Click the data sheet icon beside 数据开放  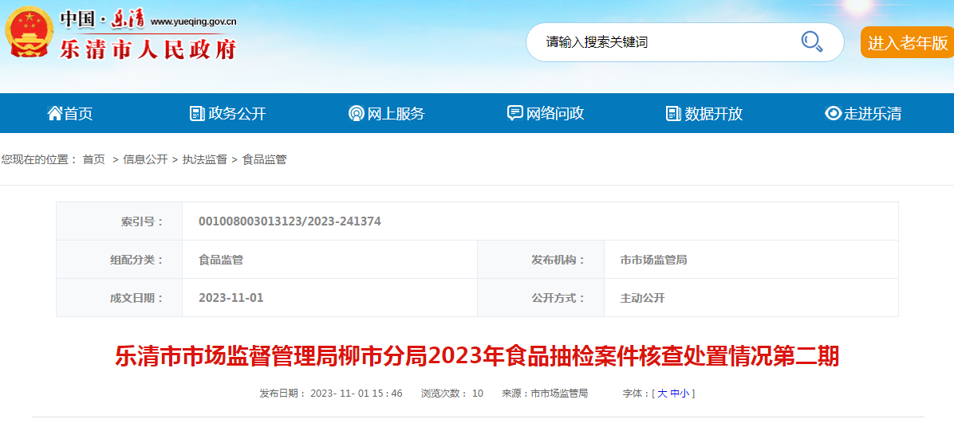pos(673,114)
